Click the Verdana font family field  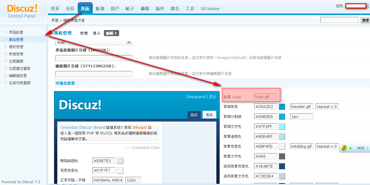click(108, 180)
